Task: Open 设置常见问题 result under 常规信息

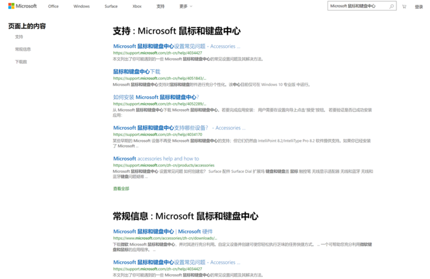Action: pos(177,262)
